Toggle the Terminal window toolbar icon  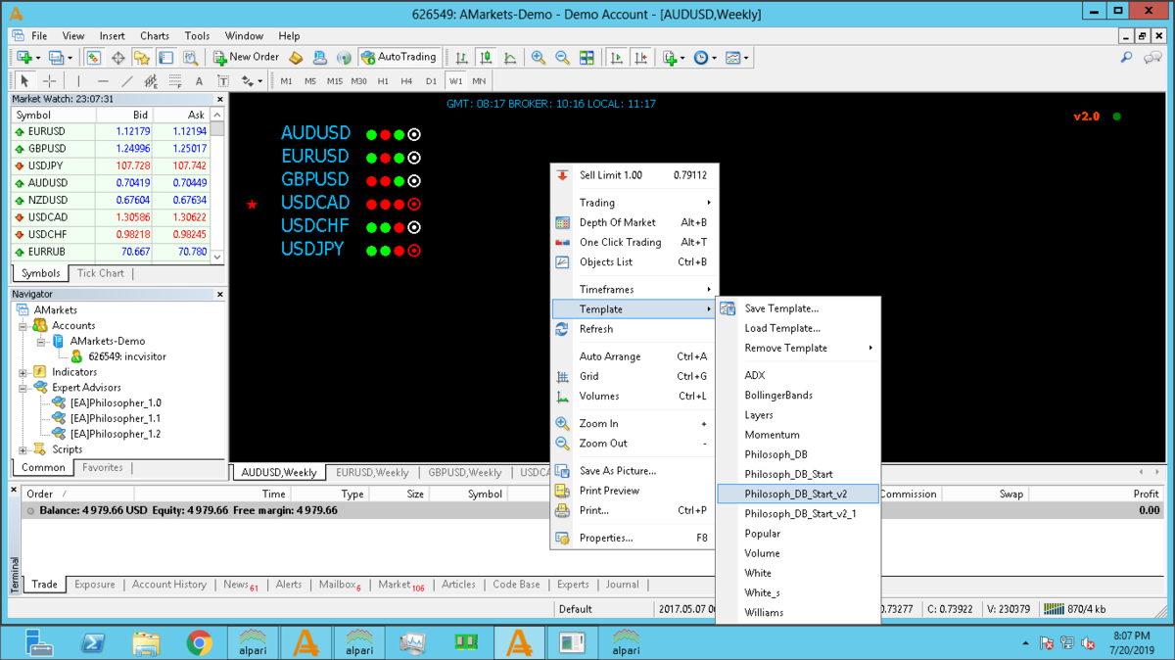(166, 58)
